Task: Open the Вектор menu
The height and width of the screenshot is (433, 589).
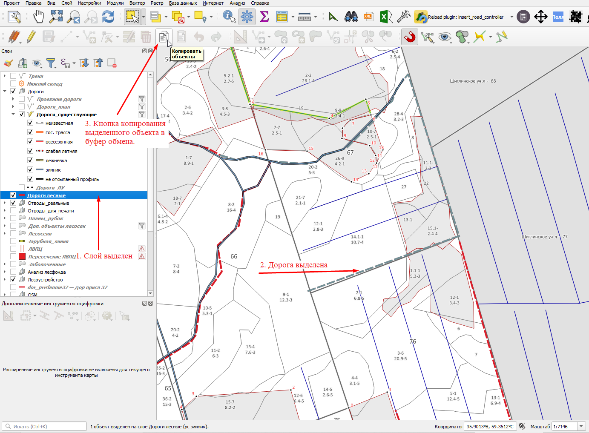Action: click(137, 3)
